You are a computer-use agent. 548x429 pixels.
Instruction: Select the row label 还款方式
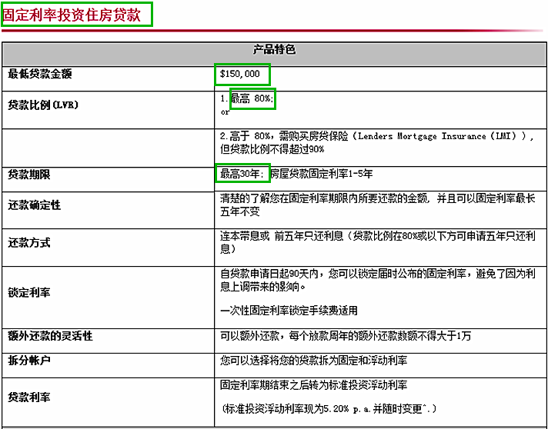pos(29,243)
